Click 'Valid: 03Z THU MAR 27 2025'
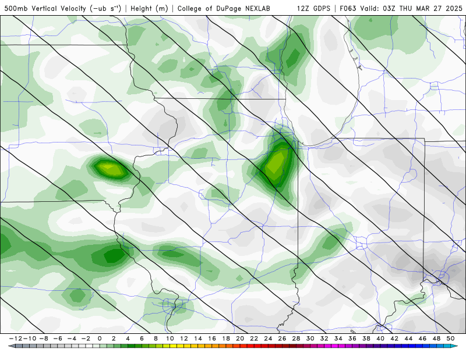 [x=411, y=8]
